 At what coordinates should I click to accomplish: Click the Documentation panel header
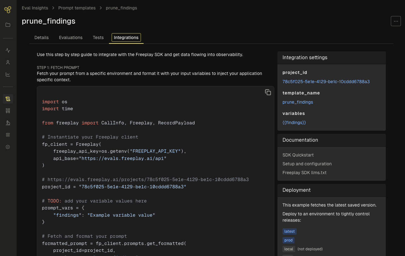(332, 140)
